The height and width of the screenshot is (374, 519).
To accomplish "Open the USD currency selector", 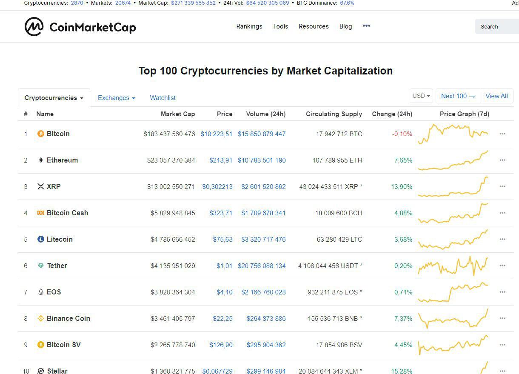I will (x=421, y=96).
